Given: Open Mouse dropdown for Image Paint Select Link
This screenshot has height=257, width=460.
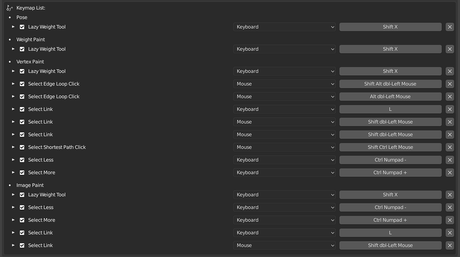Looking at the screenshot, I should tap(284, 245).
